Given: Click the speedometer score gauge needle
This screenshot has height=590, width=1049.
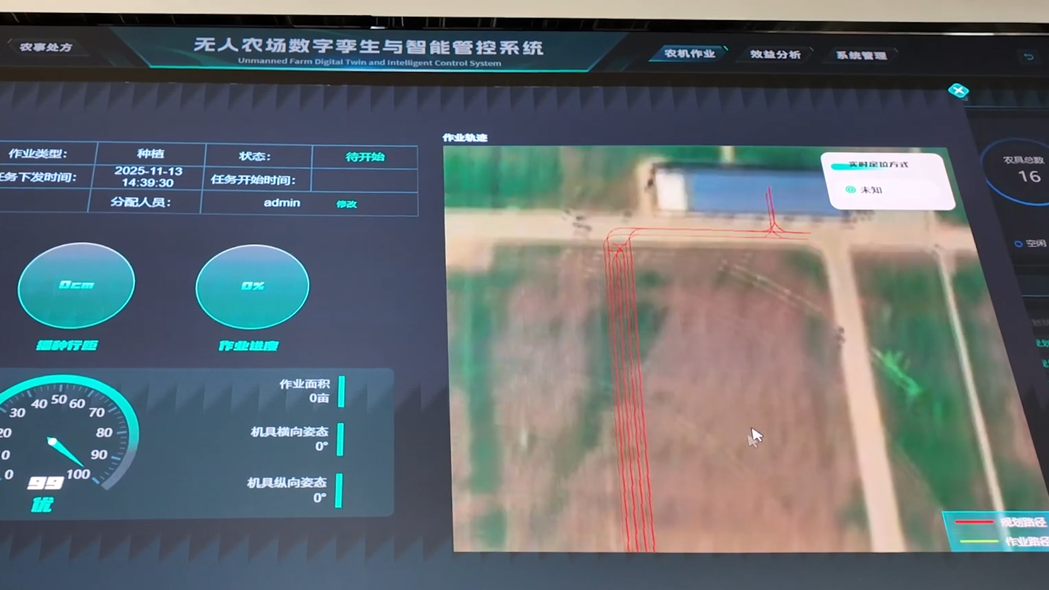Looking at the screenshot, I should point(64,451).
